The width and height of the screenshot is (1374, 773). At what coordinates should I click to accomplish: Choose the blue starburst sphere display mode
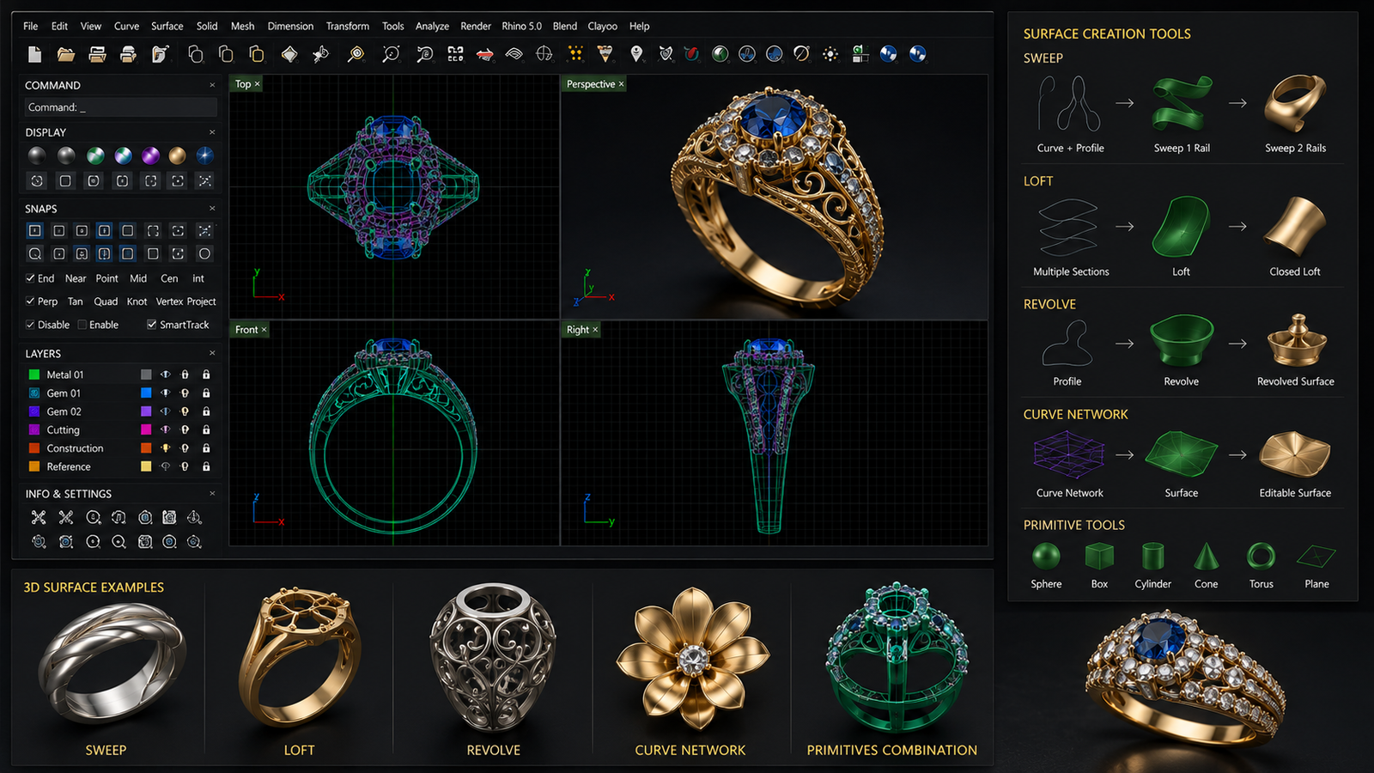(x=204, y=155)
